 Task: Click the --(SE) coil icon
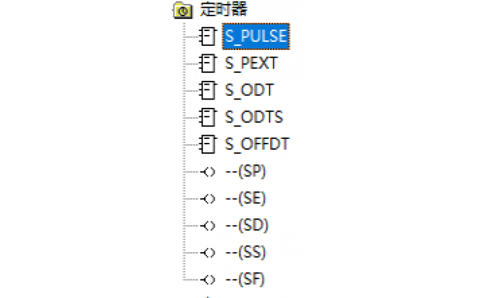pos(208,198)
